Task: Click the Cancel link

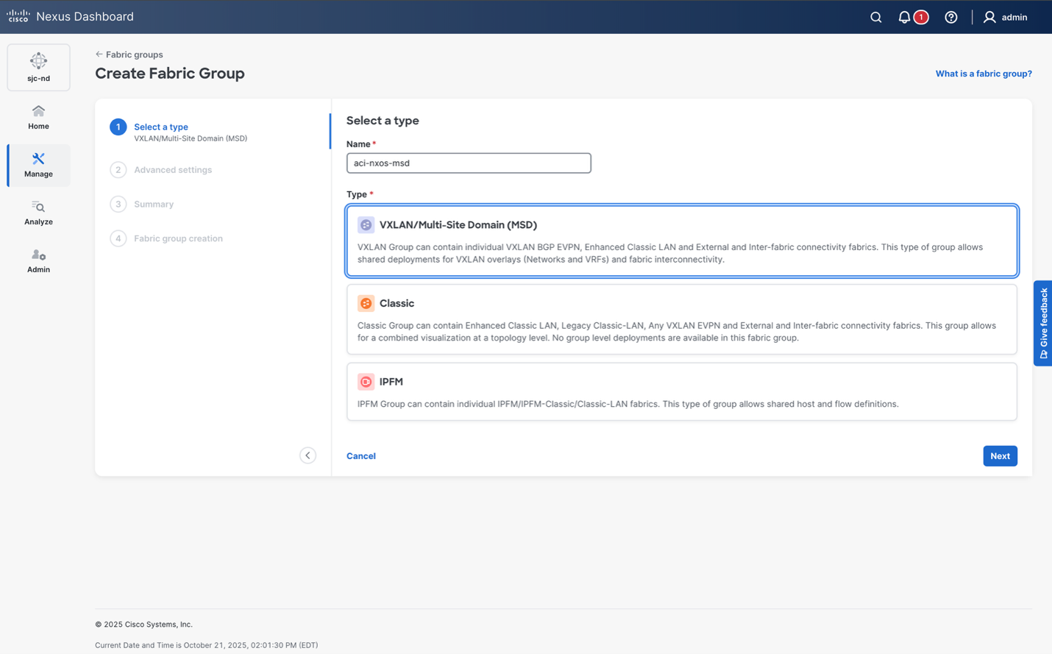Action: pyautogui.click(x=361, y=456)
